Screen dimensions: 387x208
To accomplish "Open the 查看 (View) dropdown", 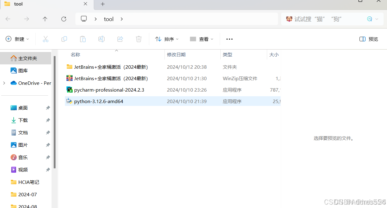I will point(202,39).
